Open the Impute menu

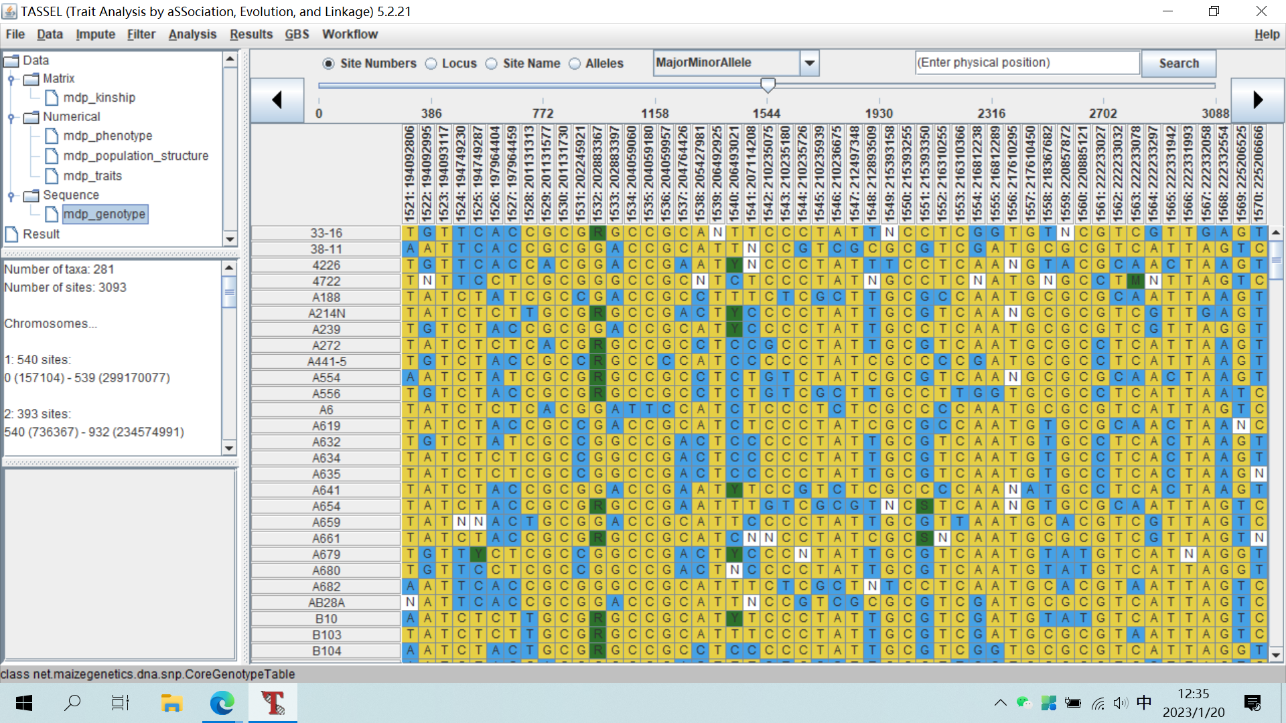[95, 34]
